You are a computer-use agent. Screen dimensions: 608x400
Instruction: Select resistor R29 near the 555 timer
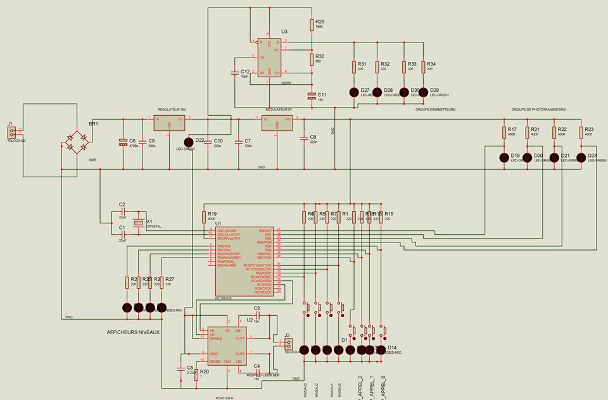coord(312,25)
